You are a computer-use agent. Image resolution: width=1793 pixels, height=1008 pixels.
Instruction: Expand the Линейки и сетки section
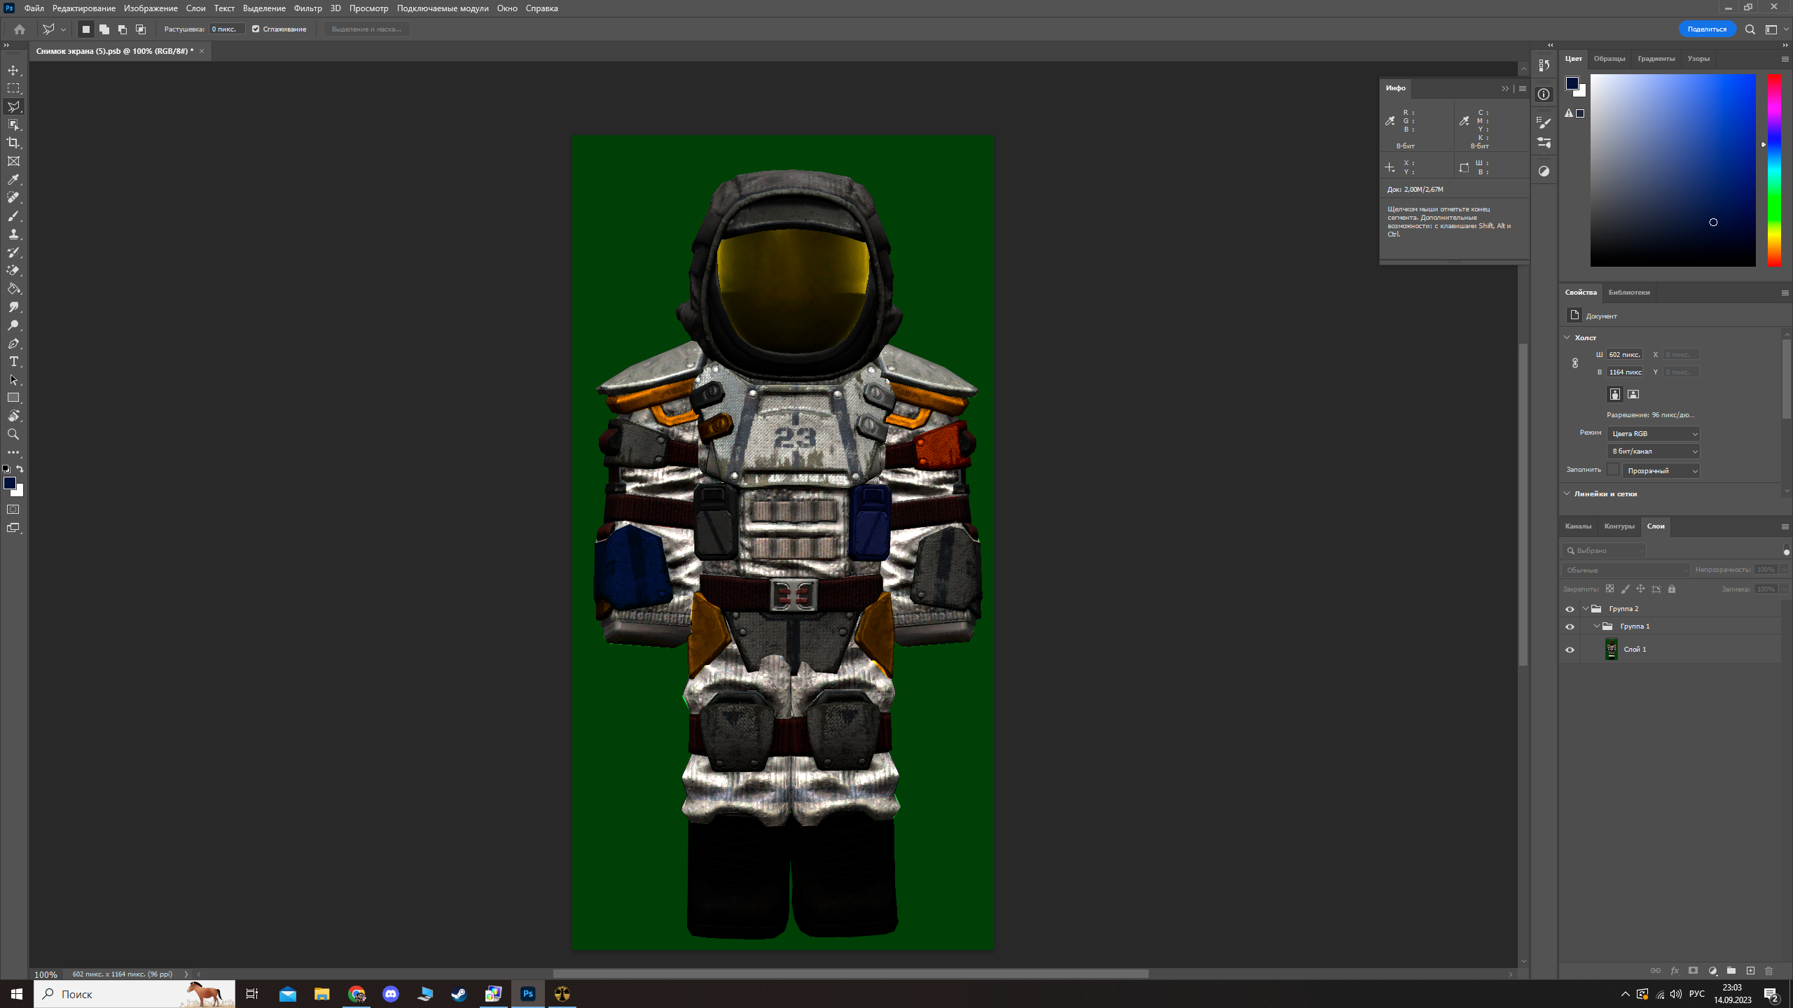[1567, 493]
